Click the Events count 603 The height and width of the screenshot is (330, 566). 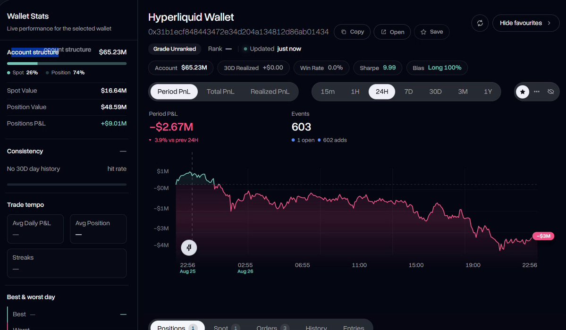click(301, 127)
